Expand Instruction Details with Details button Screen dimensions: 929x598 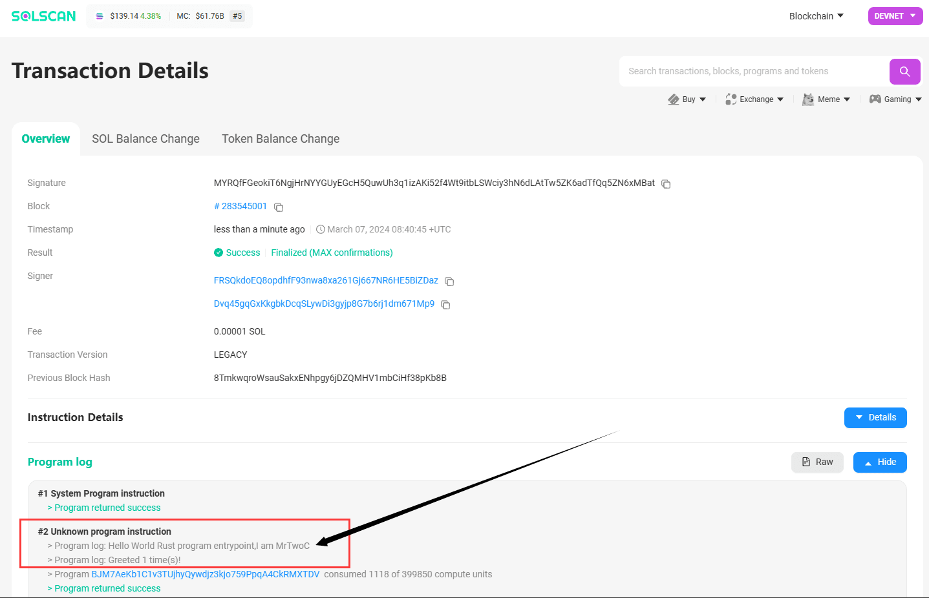[x=875, y=418]
